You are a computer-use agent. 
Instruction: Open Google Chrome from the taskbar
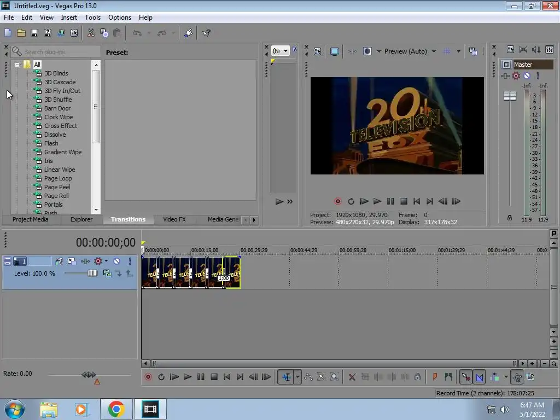(116, 409)
